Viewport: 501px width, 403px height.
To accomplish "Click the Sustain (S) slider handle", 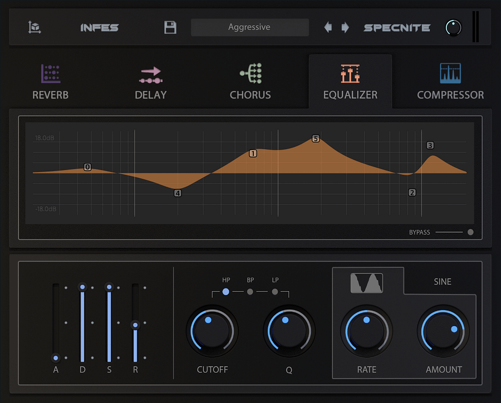I will (x=109, y=287).
